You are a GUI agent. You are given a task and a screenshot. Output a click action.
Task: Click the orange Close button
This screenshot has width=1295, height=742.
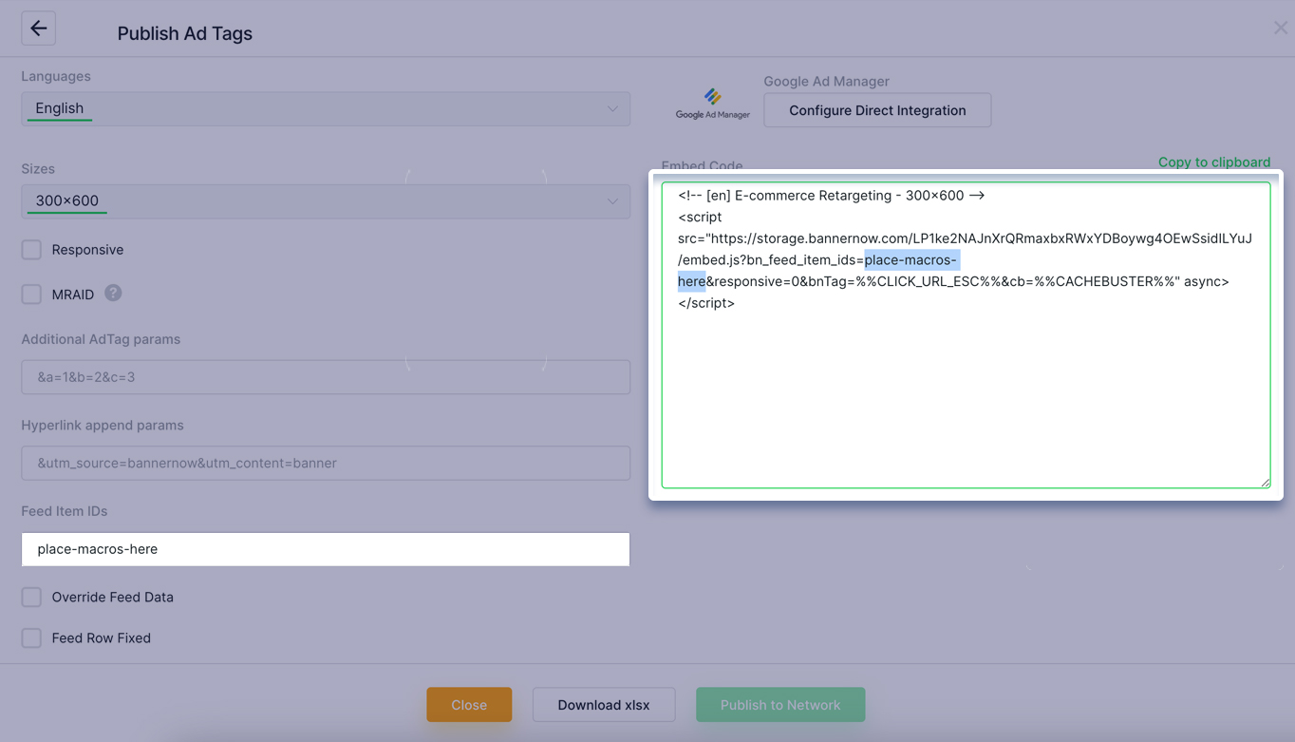(469, 705)
